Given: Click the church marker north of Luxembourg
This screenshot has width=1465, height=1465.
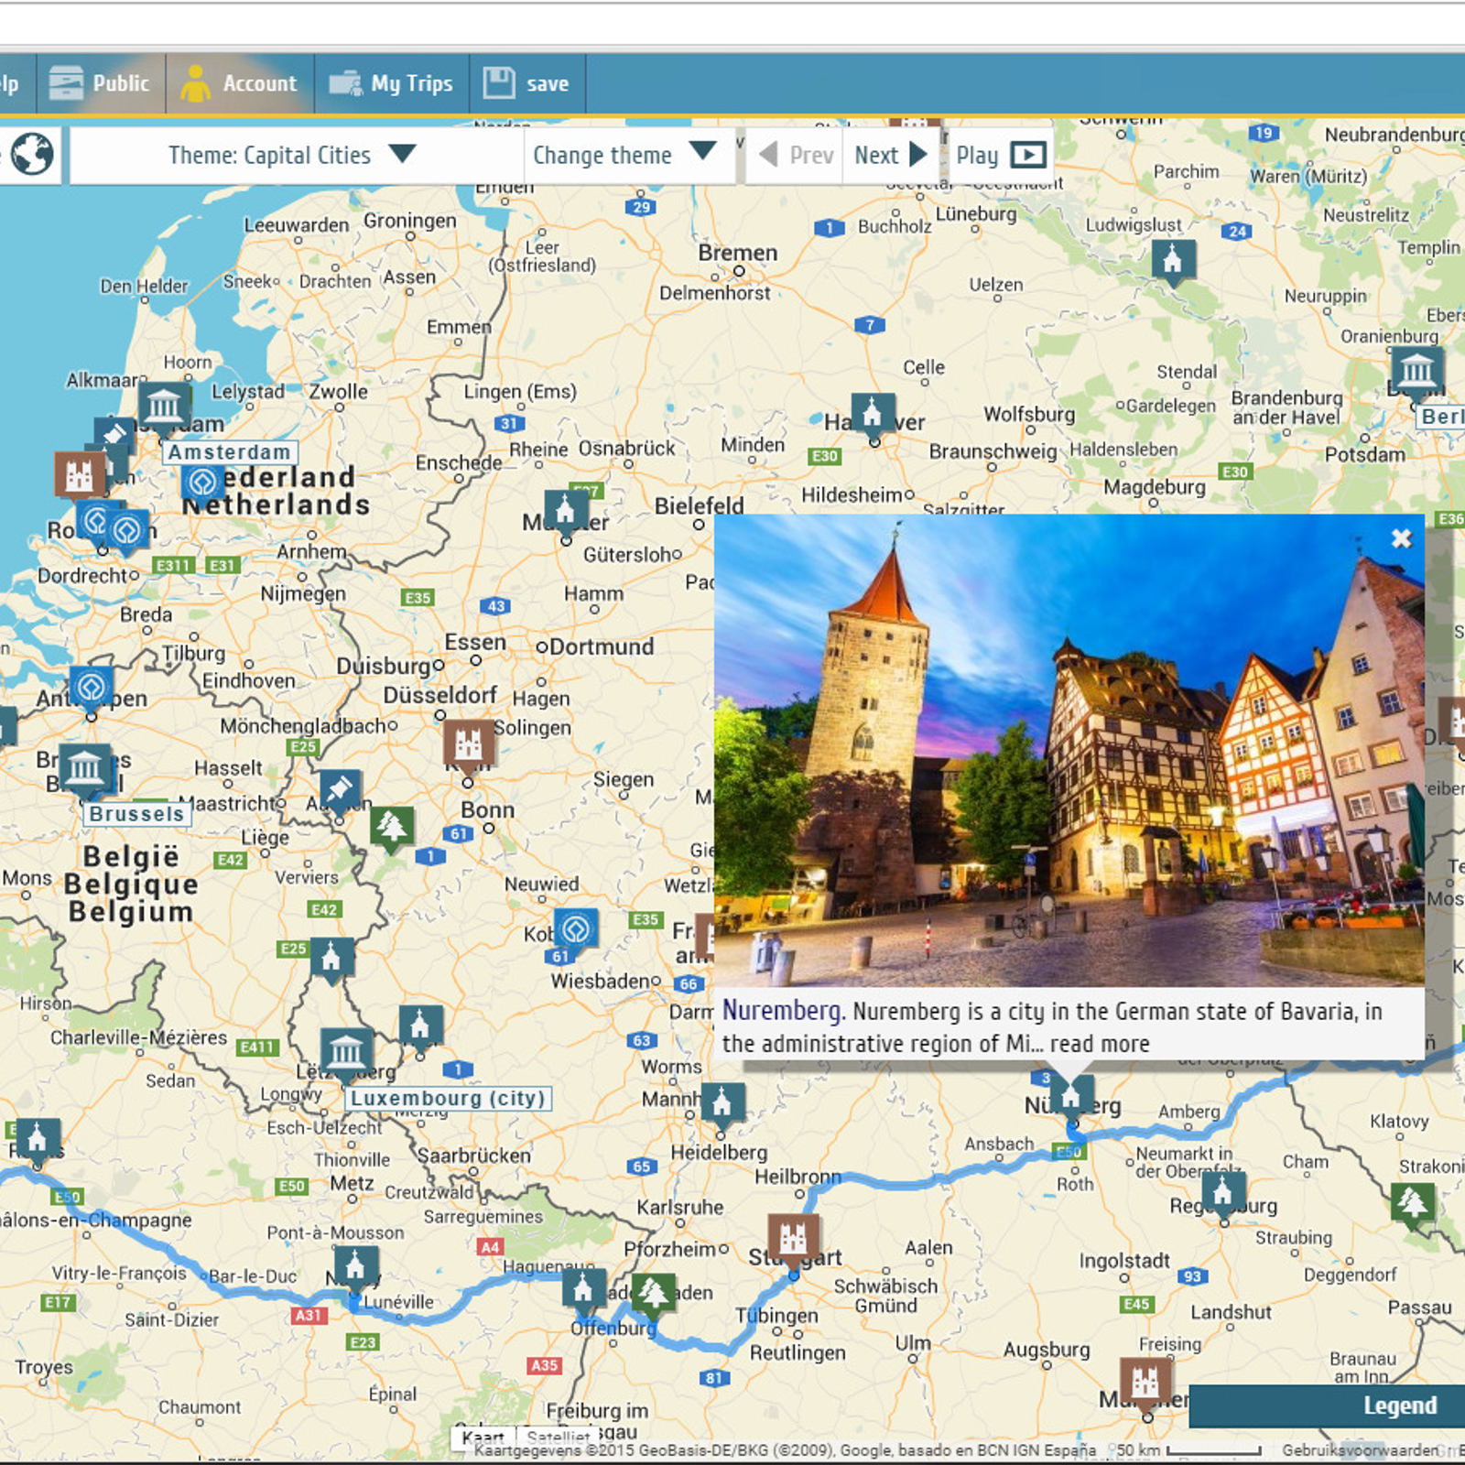Looking at the screenshot, I should point(331,959).
